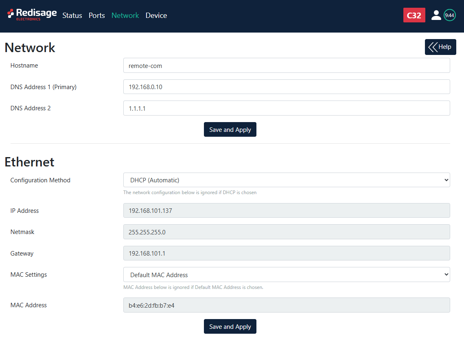Select the DNS Address 2 field
The height and width of the screenshot is (339, 464).
[287, 108]
